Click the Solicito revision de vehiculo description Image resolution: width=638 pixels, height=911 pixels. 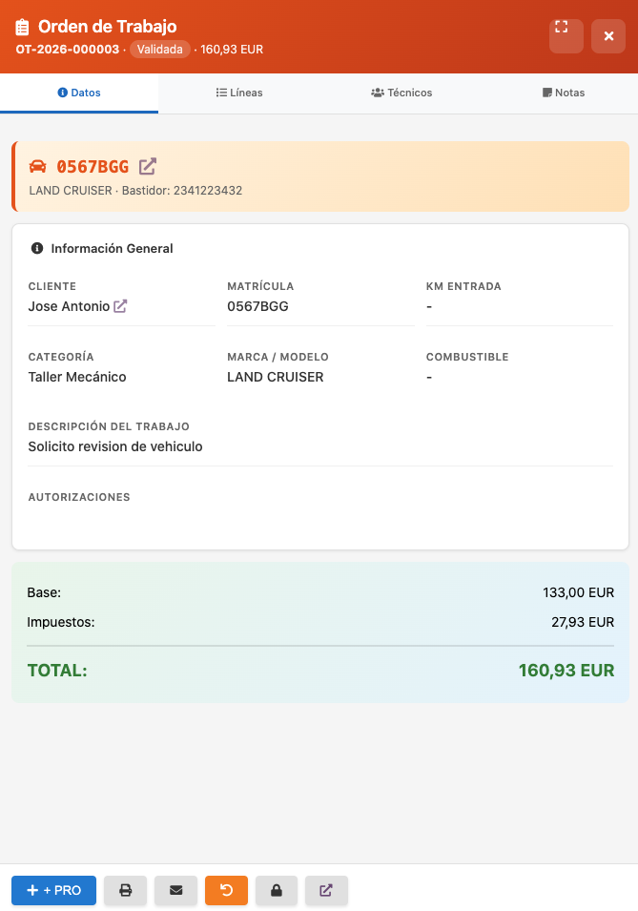pos(115,446)
